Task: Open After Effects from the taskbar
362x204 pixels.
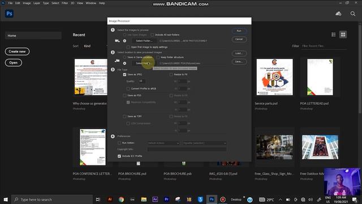Action: point(155,199)
